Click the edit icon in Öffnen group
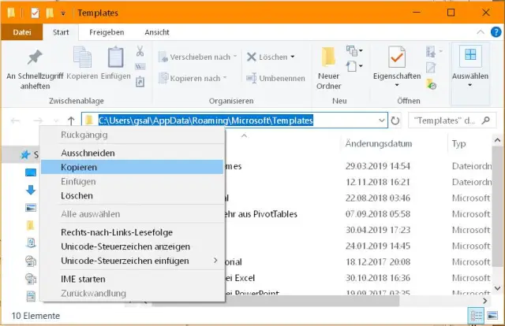The width and height of the screenshot is (505, 326). pyautogui.click(x=431, y=68)
